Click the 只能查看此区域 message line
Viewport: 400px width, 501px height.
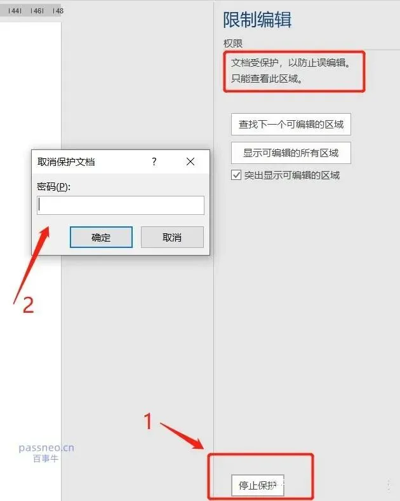tap(267, 79)
